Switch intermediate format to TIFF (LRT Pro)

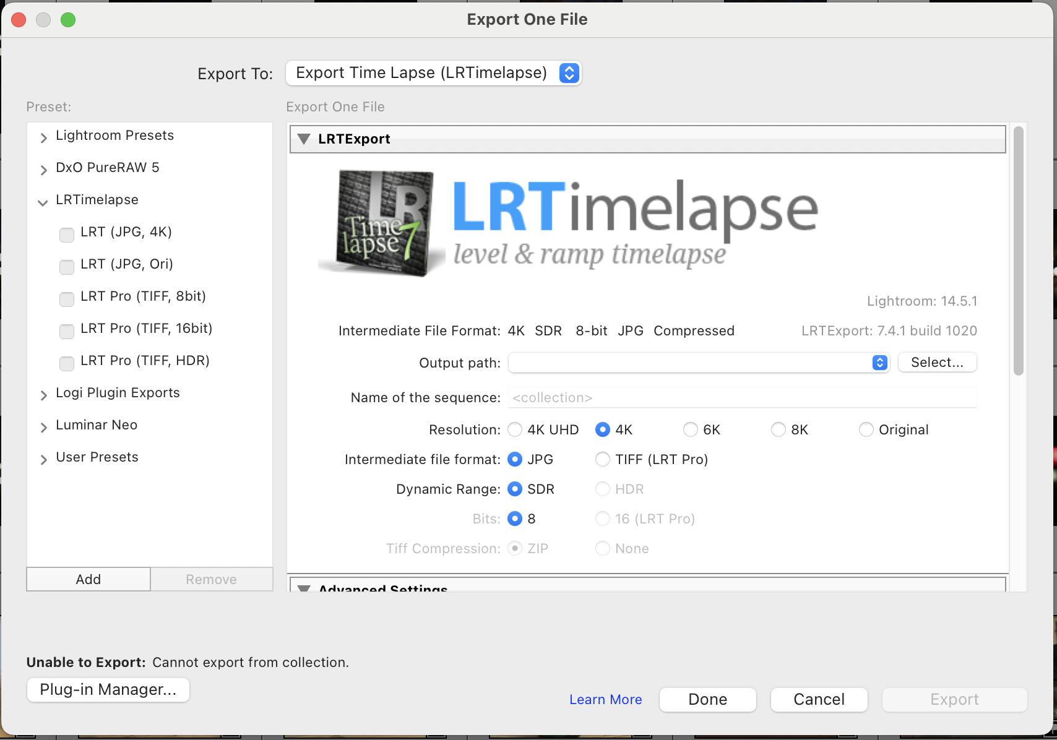[x=603, y=459]
